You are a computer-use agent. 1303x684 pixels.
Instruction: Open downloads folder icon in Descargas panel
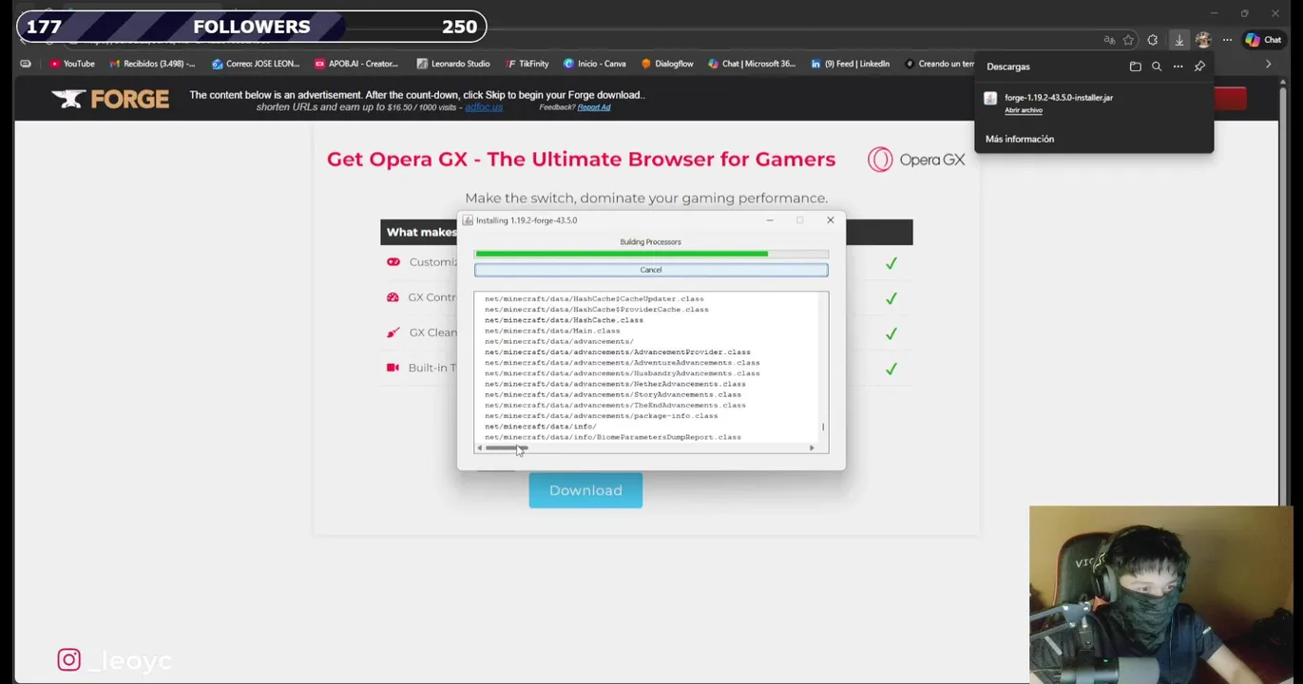(x=1135, y=66)
